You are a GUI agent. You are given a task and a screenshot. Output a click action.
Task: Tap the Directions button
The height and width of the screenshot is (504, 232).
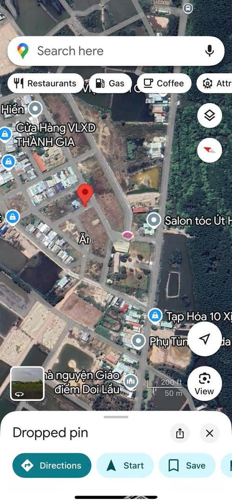point(52,465)
